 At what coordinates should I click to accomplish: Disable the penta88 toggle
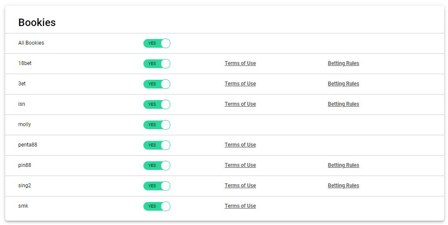click(157, 145)
